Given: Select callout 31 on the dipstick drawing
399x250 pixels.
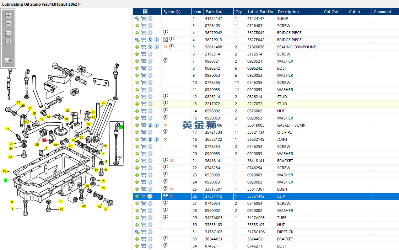Looking at the screenshot, I should click(x=121, y=127).
